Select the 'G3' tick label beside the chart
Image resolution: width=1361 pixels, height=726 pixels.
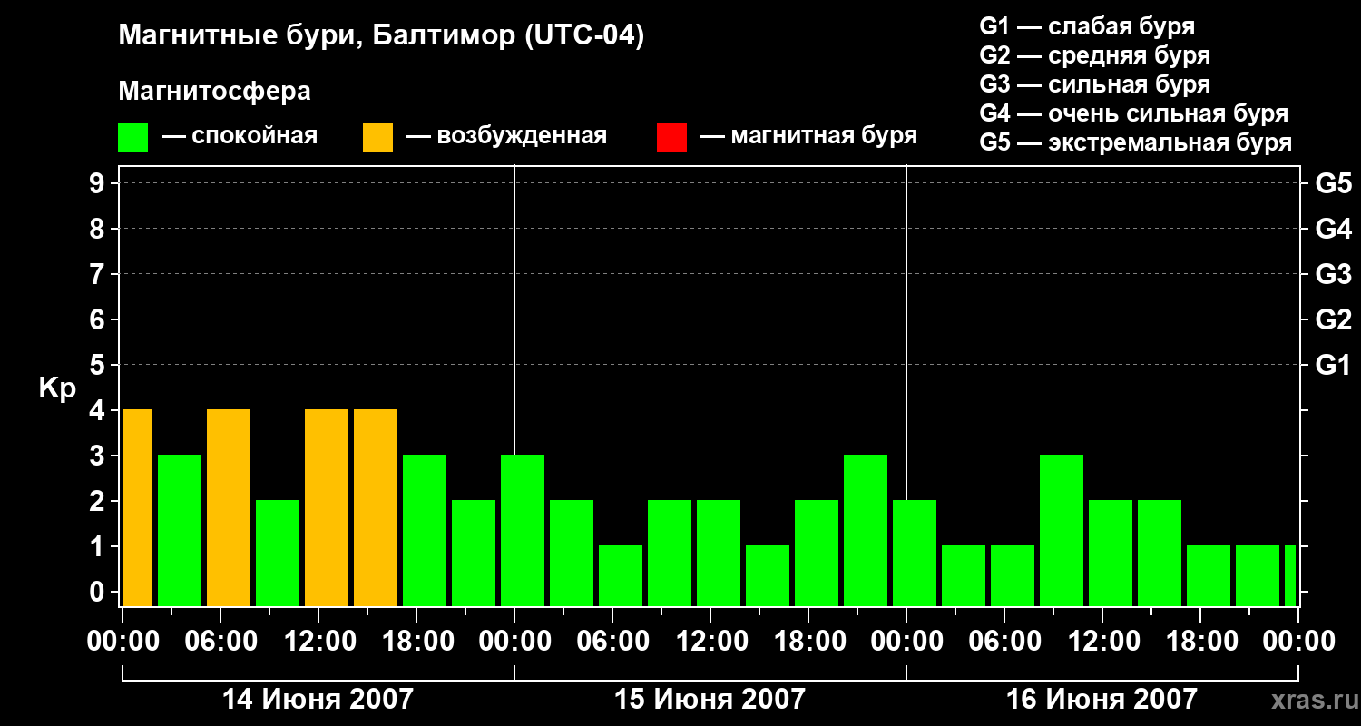click(x=1333, y=274)
